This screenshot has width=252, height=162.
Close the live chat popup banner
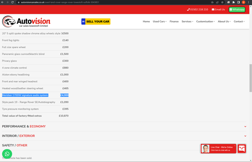(235, 146)
